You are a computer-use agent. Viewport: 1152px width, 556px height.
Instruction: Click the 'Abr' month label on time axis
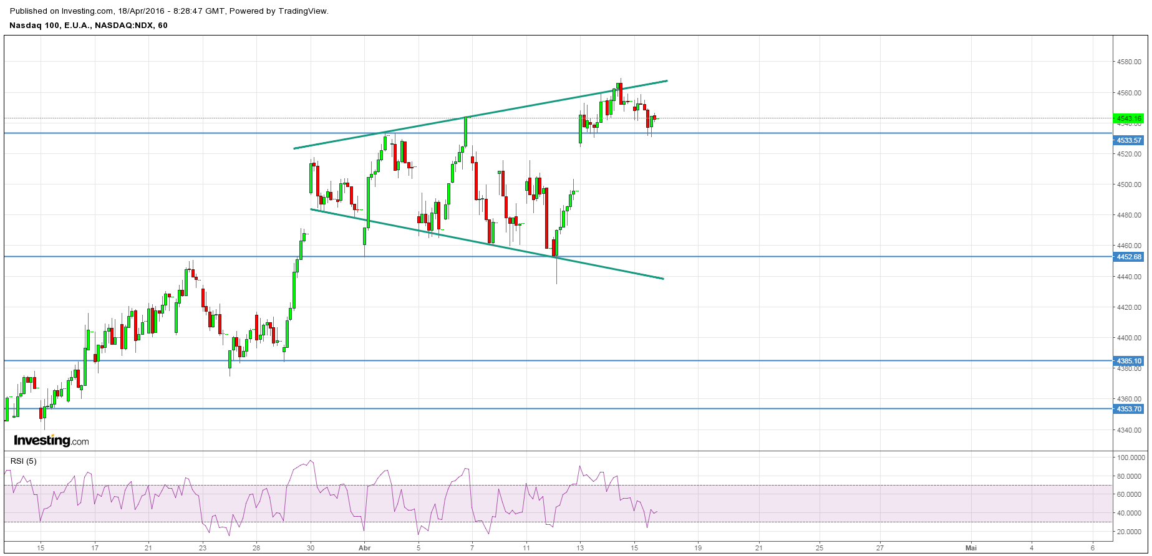click(x=364, y=548)
